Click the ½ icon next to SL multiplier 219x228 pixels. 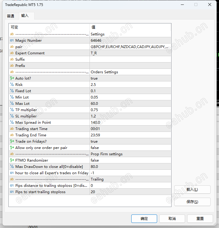12,116
